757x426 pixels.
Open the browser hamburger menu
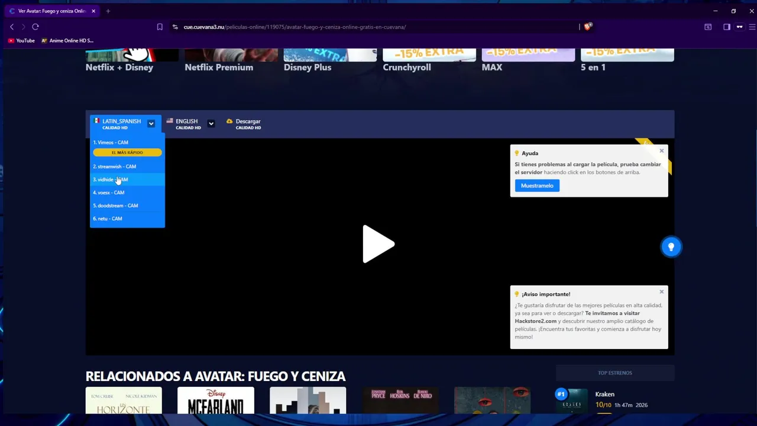(752, 27)
